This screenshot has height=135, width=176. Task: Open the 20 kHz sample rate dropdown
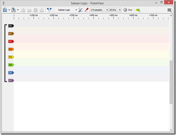[x=115, y=10]
